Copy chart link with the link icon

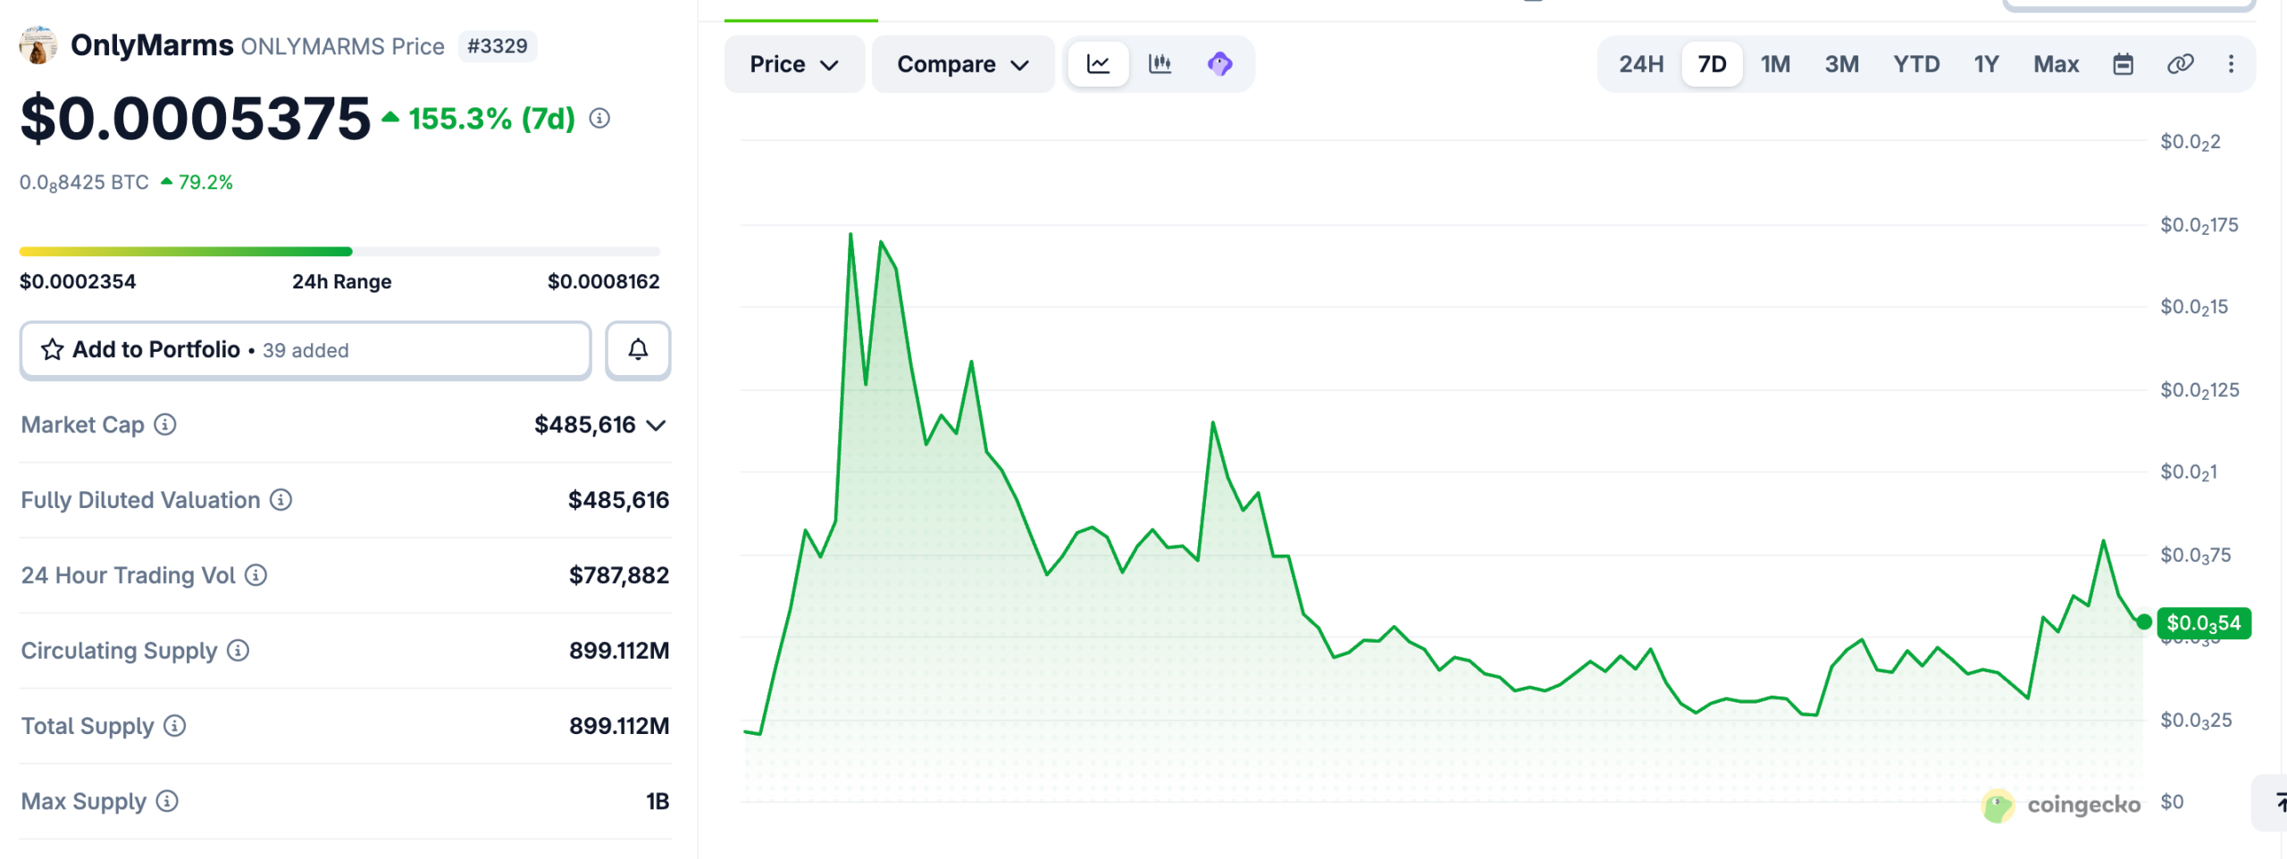click(2180, 64)
